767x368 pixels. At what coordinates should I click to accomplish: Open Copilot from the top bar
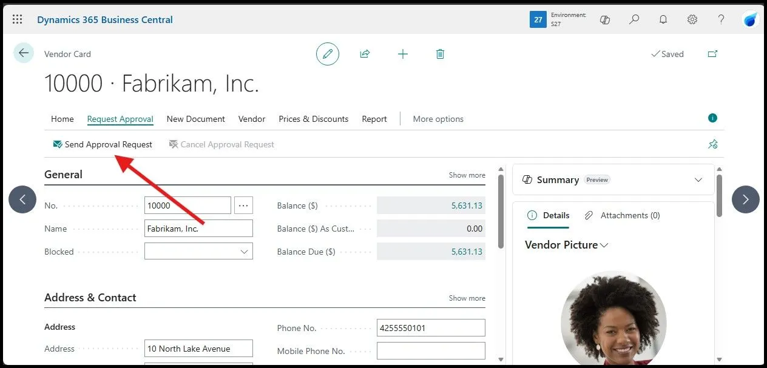pos(605,19)
